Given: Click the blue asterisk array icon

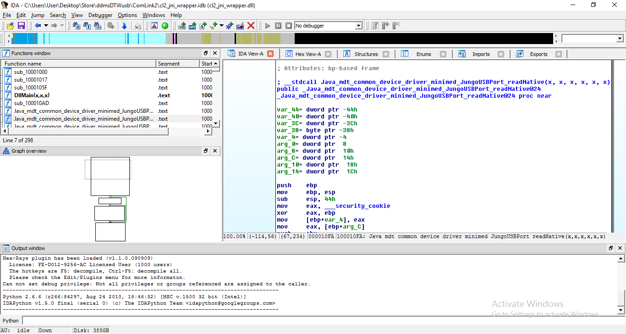Looking at the screenshot, I should click(x=230, y=26).
